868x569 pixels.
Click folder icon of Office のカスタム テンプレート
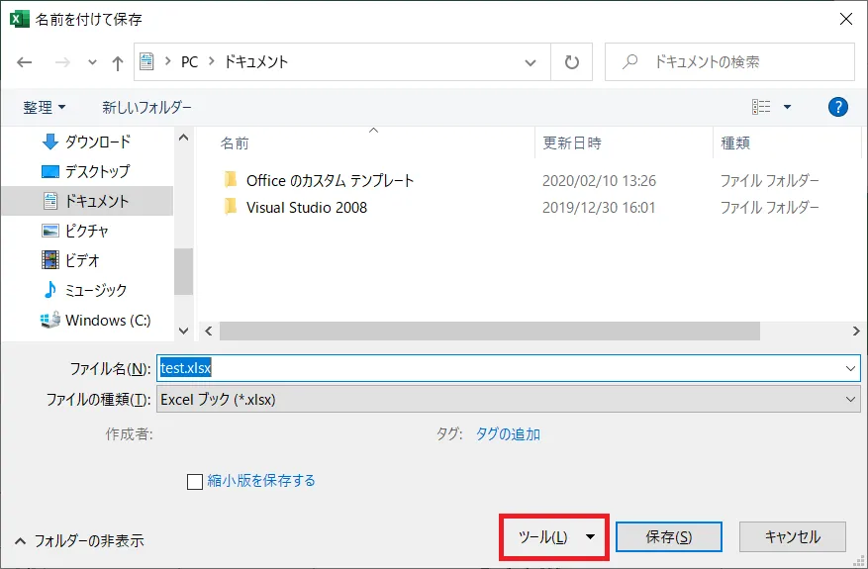[x=231, y=179]
